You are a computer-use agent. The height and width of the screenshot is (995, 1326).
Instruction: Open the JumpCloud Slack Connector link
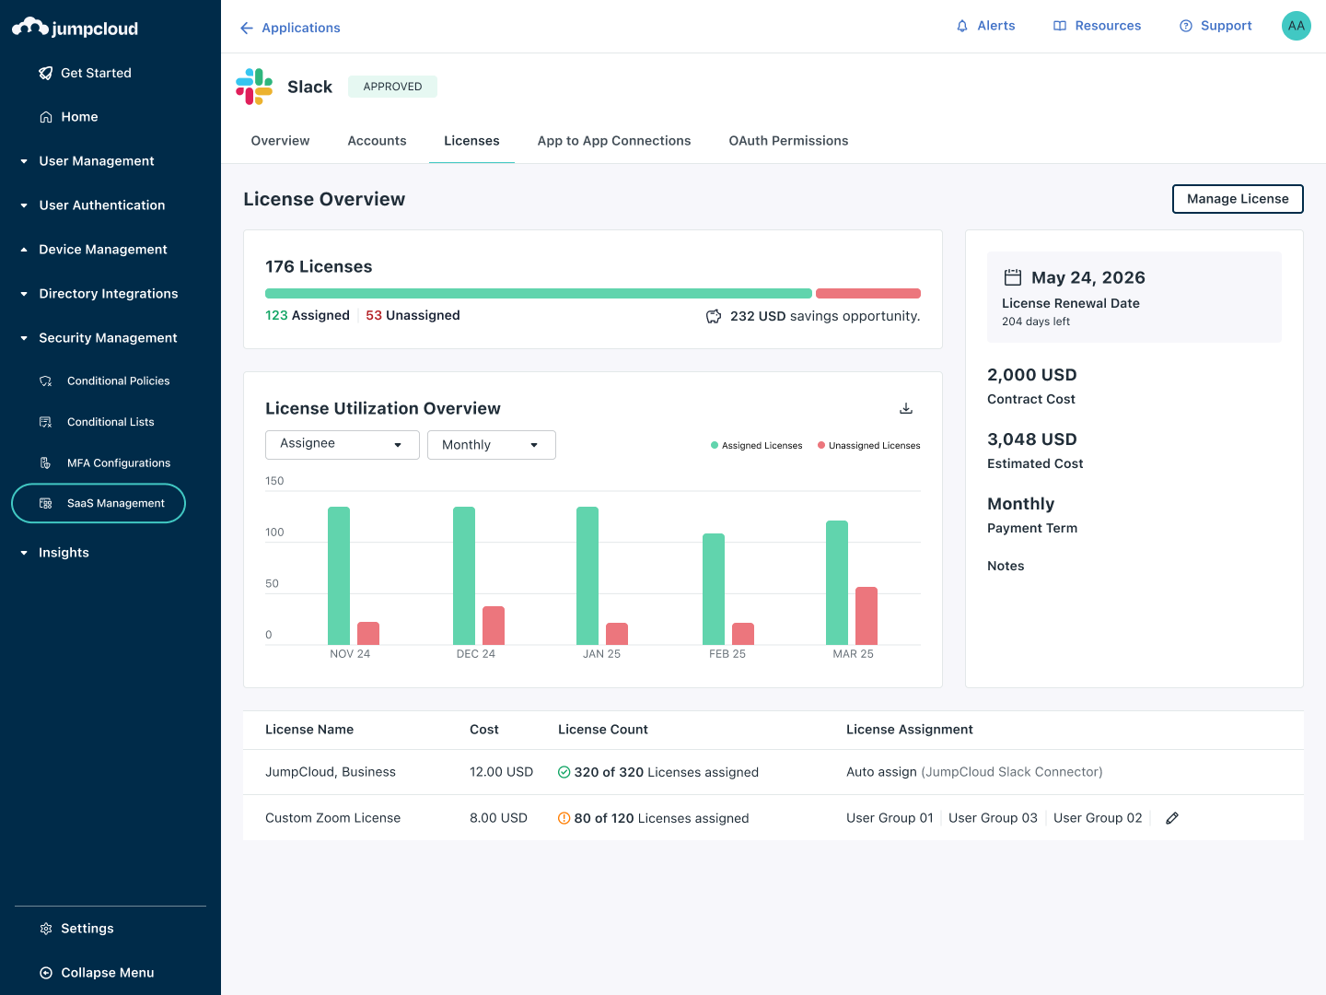click(1012, 771)
